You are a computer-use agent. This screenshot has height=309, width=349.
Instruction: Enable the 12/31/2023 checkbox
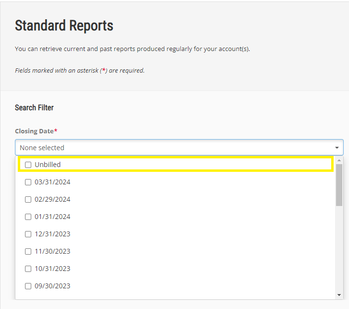click(28, 234)
